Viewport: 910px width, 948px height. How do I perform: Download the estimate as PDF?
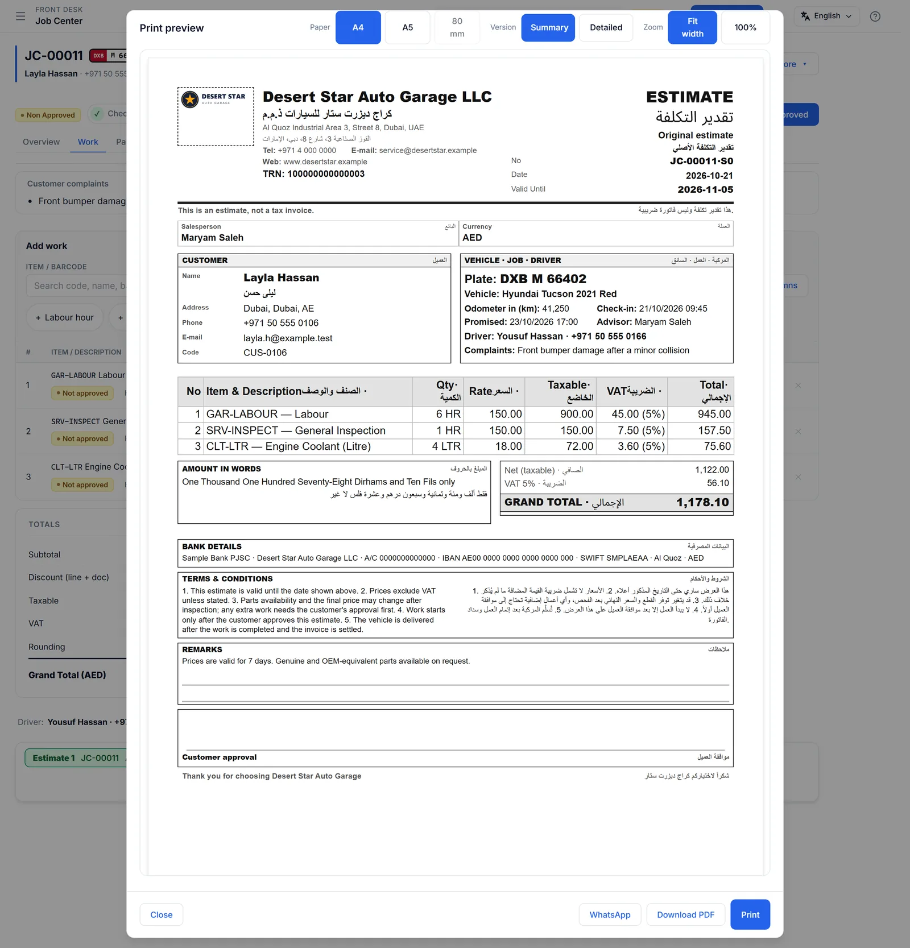(685, 914)
